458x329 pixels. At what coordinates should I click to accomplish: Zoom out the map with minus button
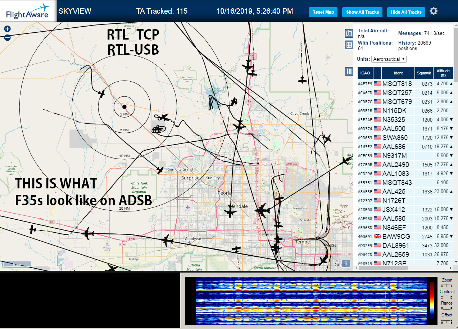(x=7, y=37)
